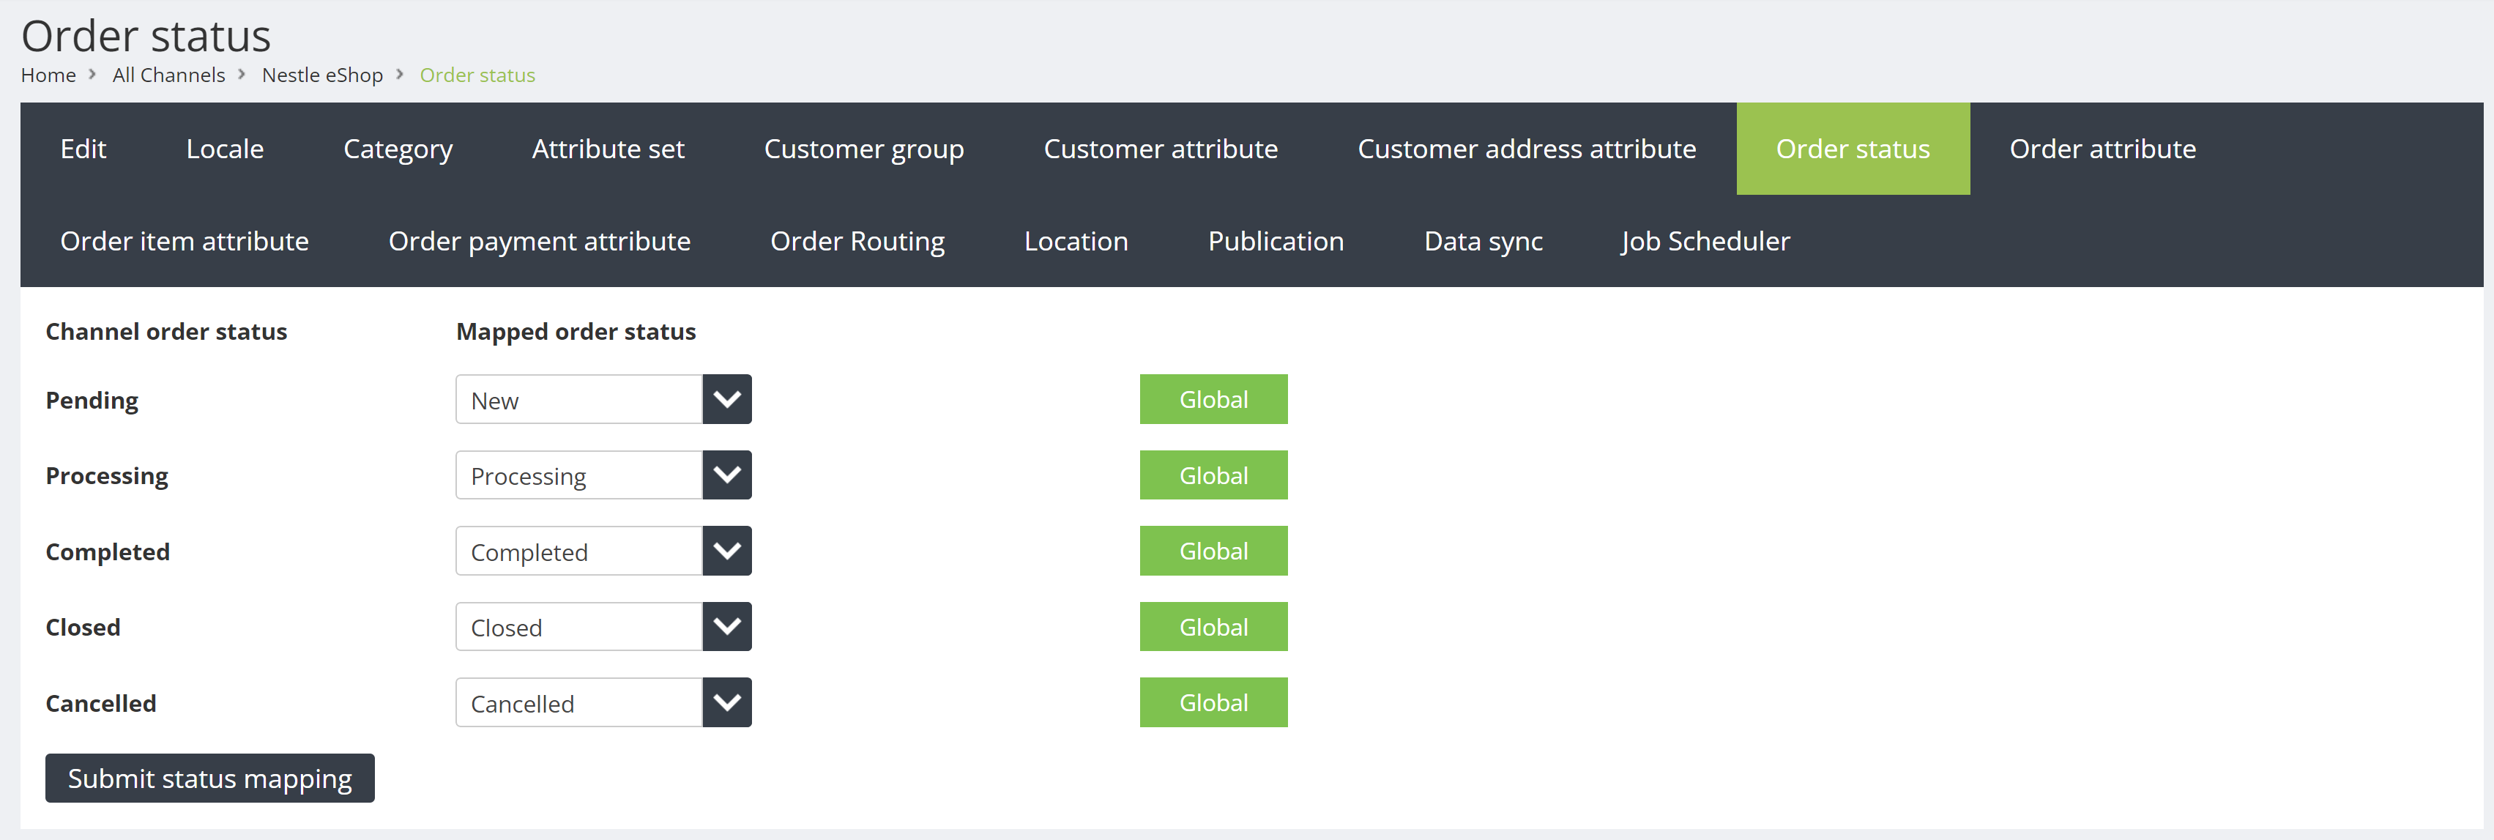The image size is (2494, 840).
Task: Click Global next to Cancelled
Action: point(1213,702)
